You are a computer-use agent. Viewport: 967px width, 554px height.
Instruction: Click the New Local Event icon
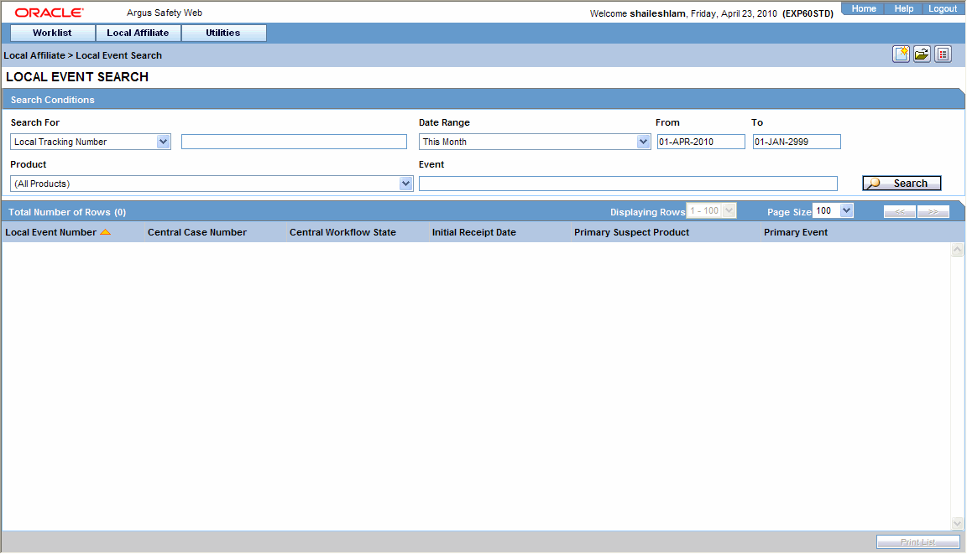[901, 53]
